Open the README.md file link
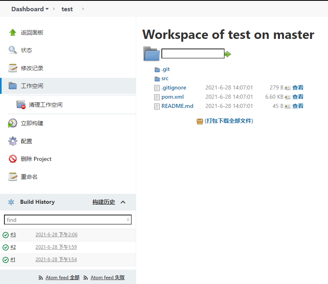The height and width of the screenshot is (284, 328). click(177, 106)
